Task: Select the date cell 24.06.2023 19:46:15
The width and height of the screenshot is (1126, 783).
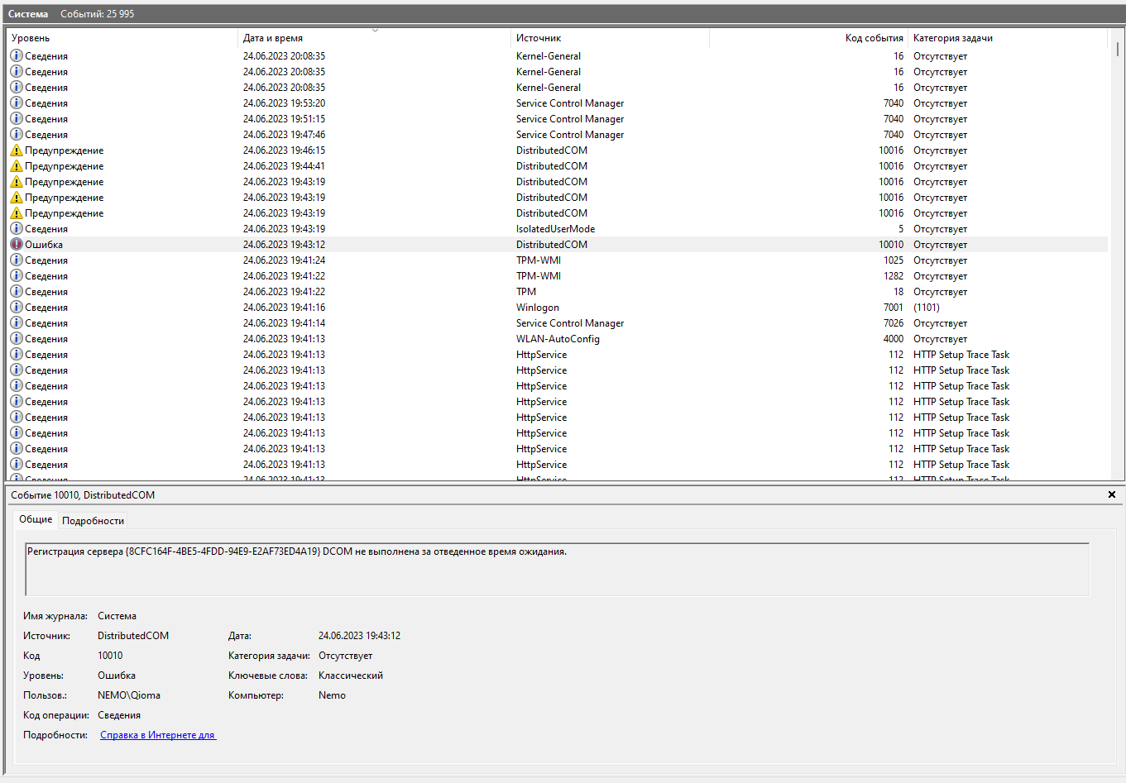Action: (x=284, y=150)
